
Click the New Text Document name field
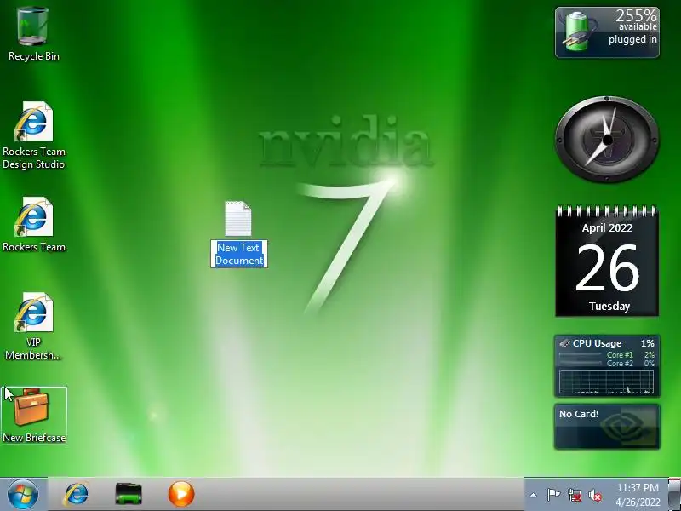(x=239, y=254)
